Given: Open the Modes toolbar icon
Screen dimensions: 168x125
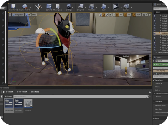Looking at the screenshot, I should pyautogui.click(x=38, y=7).
